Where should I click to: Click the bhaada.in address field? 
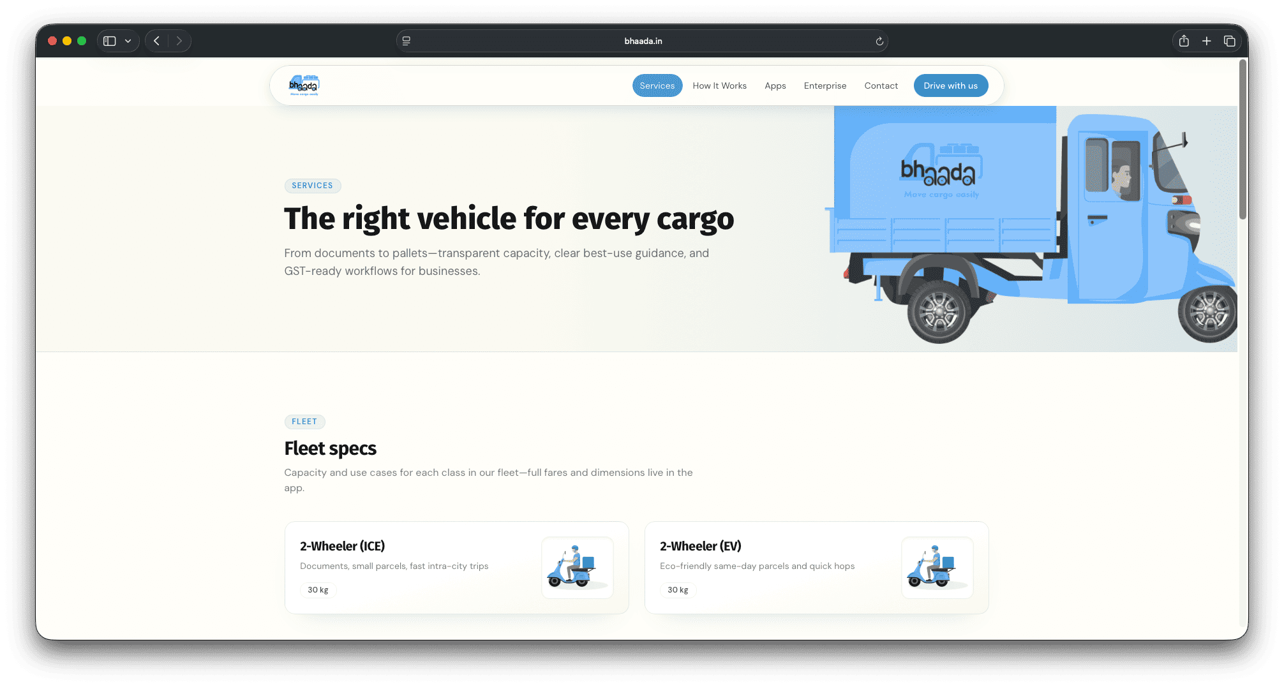click(642, 41)
